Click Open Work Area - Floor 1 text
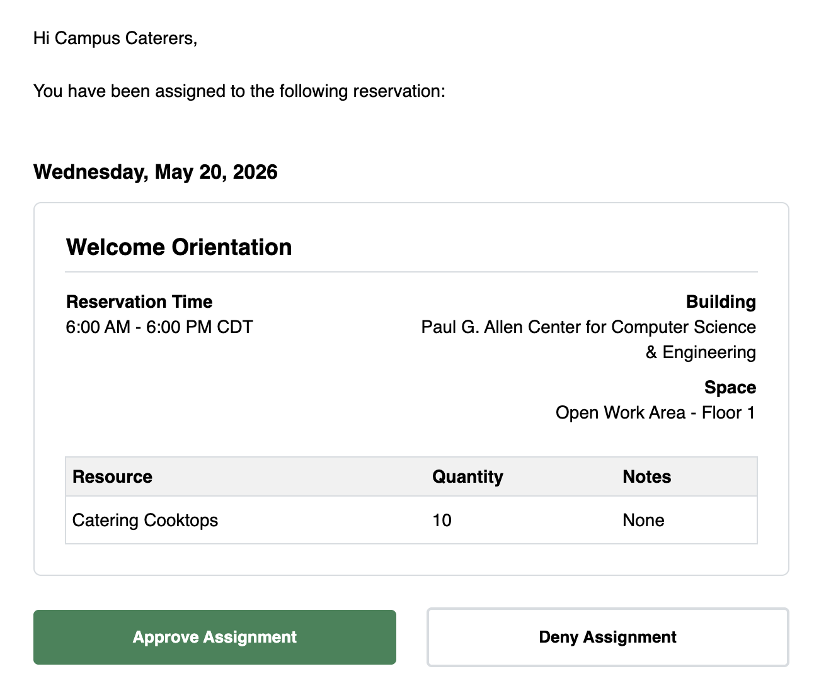Image resolution: width=814 pixels, height=681 pixels. [x=655, y=413]
